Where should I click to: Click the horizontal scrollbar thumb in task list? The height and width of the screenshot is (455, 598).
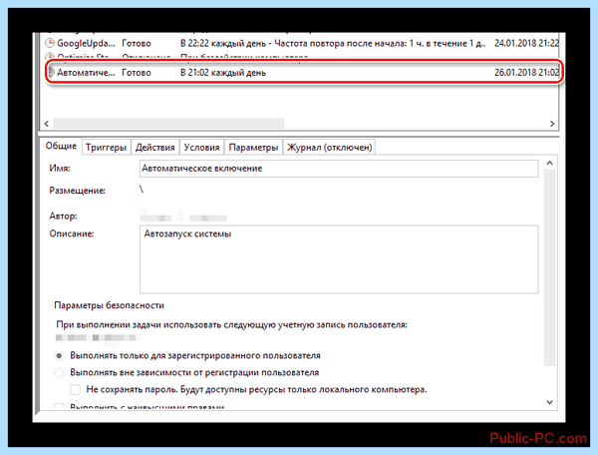click(x=168, y=124)
